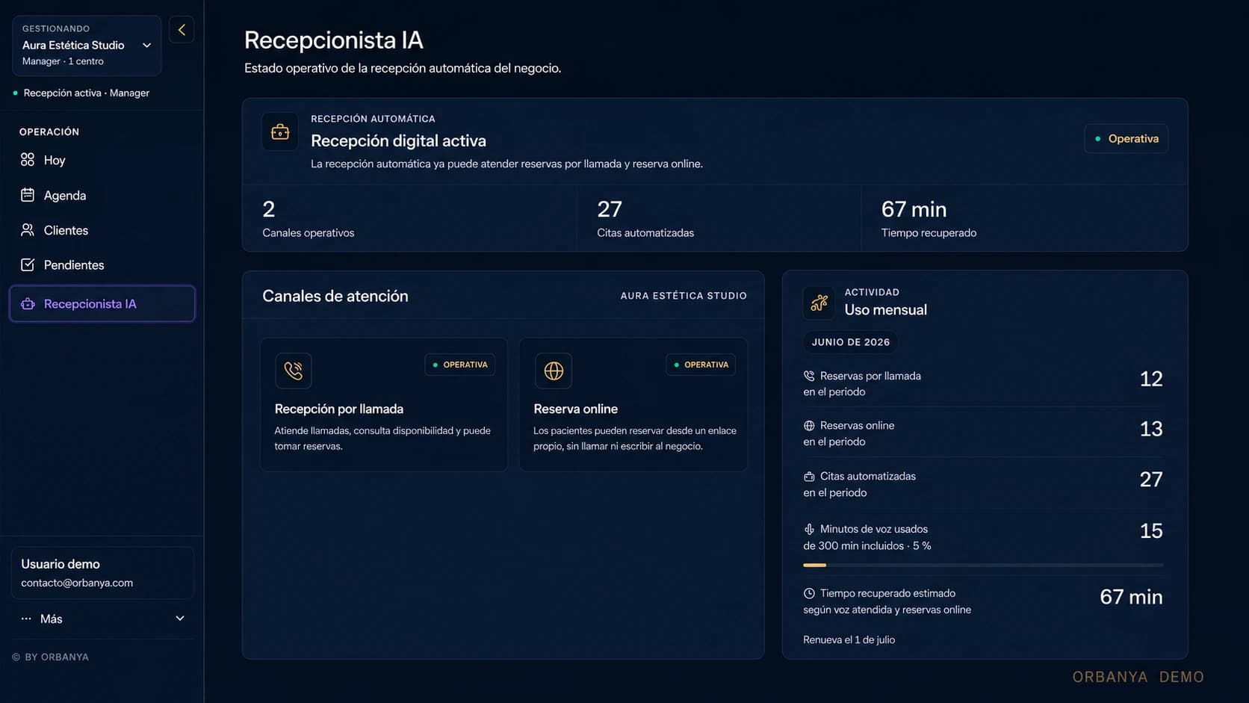
Task: Click the voice minutes usage progress bar
Action: tap(983, 566)
